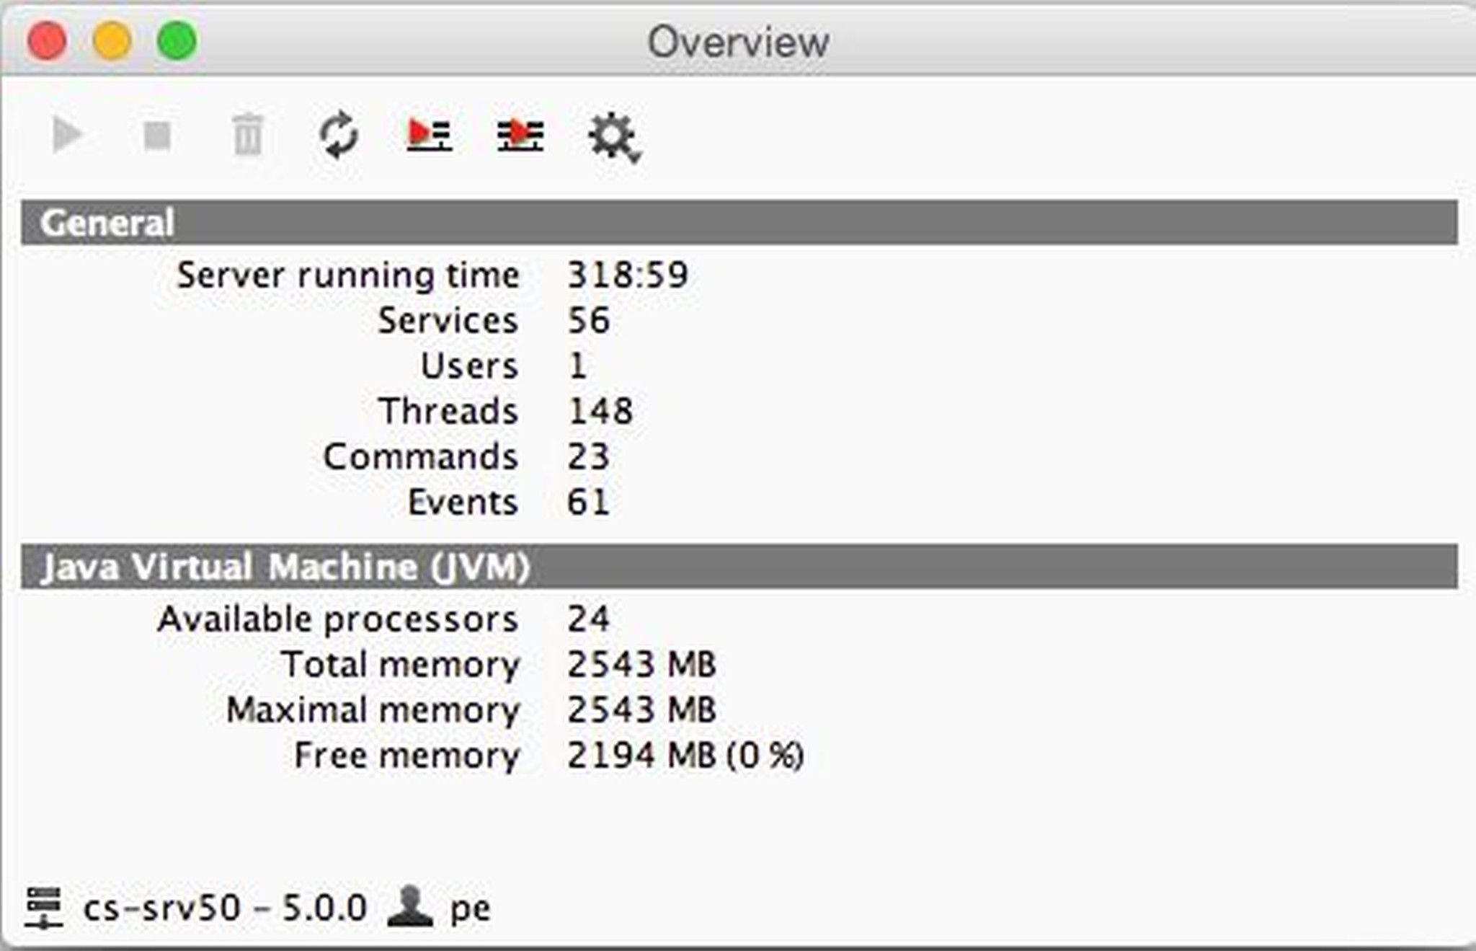Viewport: 1476px width, 951px height.
Task: Click the red crossed-out play-lines icon
Action: 520,135
